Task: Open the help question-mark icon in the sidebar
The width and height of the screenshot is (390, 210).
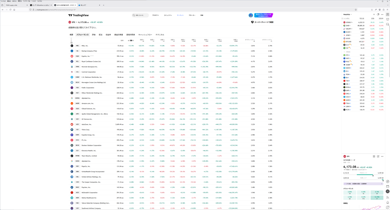Action: point(388,207)
